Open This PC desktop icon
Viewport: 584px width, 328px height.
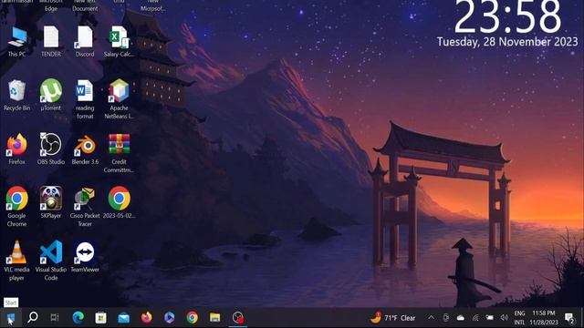coord(16,42)
